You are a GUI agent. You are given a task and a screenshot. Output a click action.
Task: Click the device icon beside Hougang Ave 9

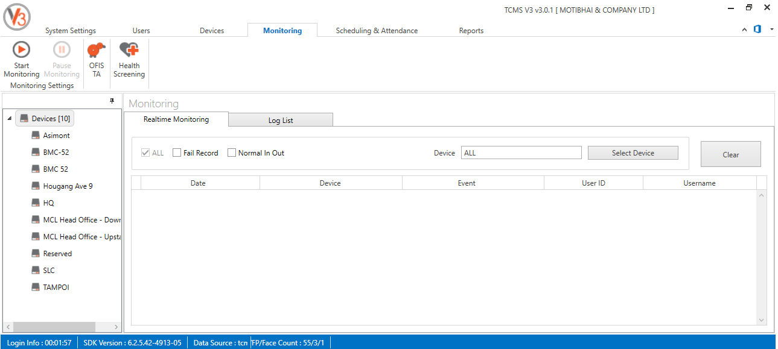pos(36,186)
